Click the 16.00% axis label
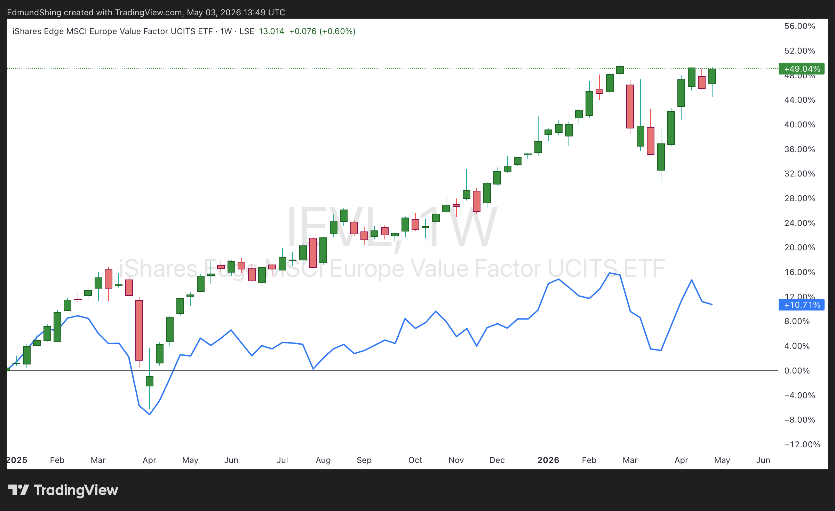This screenshot has height=511, width=835. (x=800, y=272)
